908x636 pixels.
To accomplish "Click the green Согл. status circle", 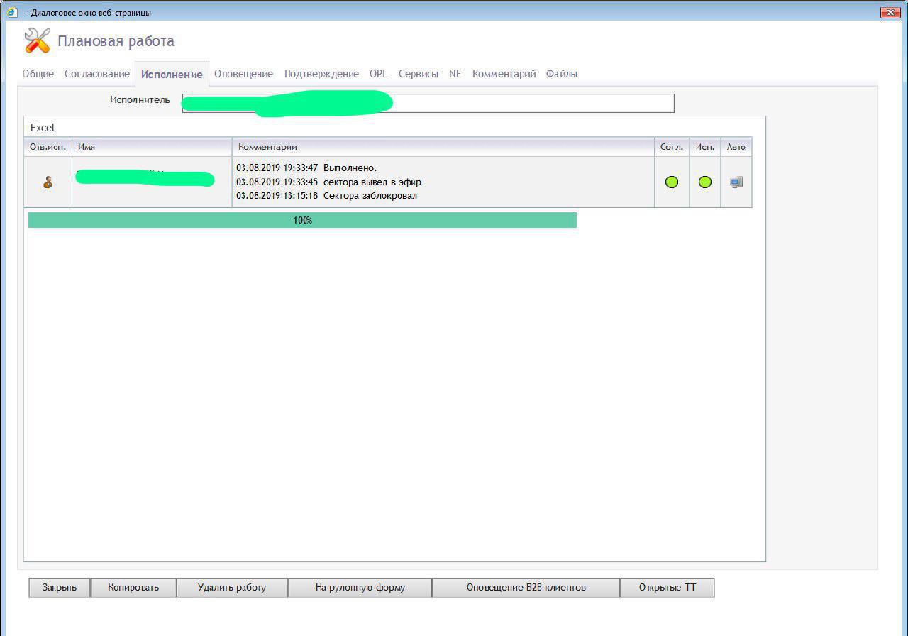I will 672,182.
